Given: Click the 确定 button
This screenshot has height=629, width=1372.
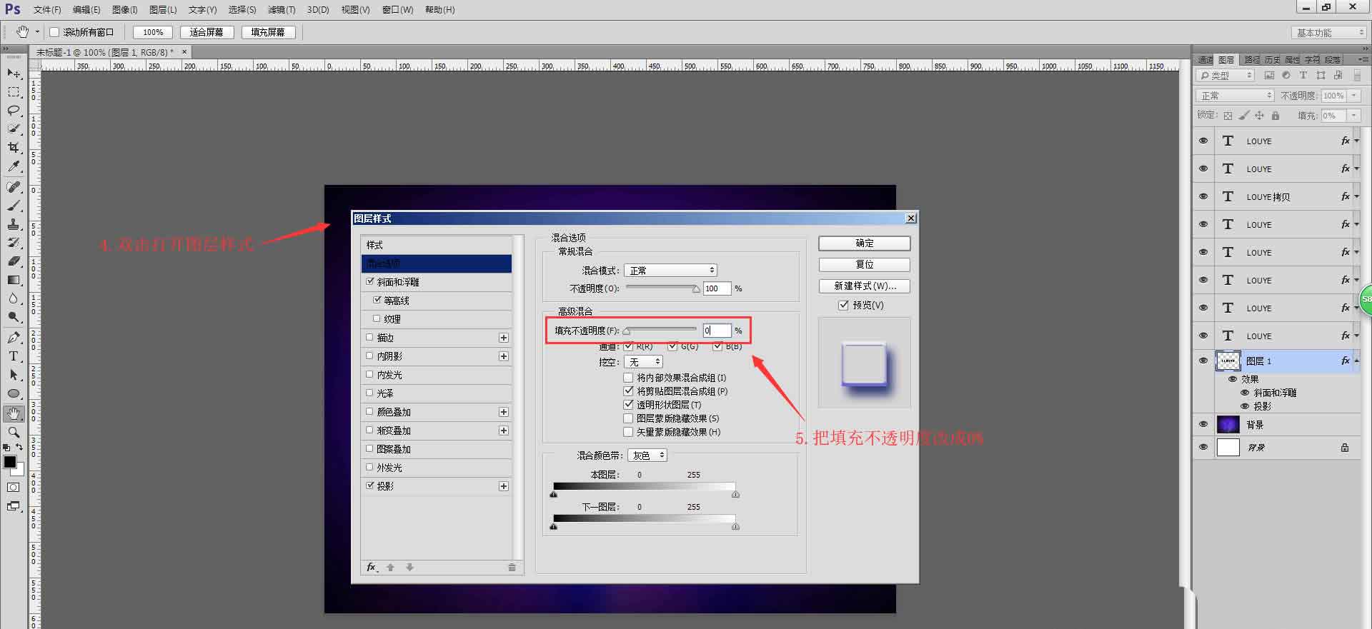Looking at the screenshot, I should coord(864,243).
